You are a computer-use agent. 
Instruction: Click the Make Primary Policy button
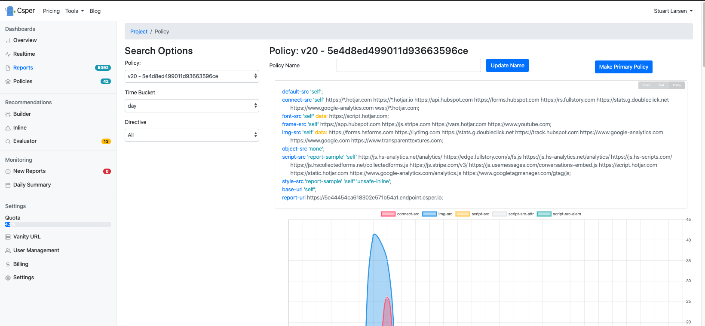(623, 67)
